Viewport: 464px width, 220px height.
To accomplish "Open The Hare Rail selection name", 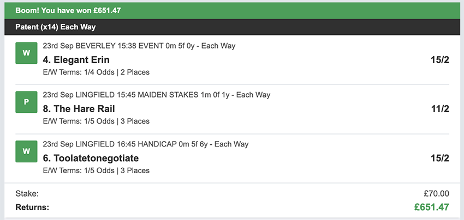I will coord(79,108).
